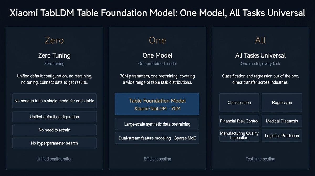Select the Financial Risk Control tile

point(239,121)
